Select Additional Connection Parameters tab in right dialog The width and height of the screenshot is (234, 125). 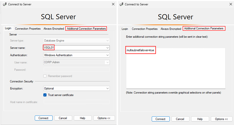click(x=204, y=28)
